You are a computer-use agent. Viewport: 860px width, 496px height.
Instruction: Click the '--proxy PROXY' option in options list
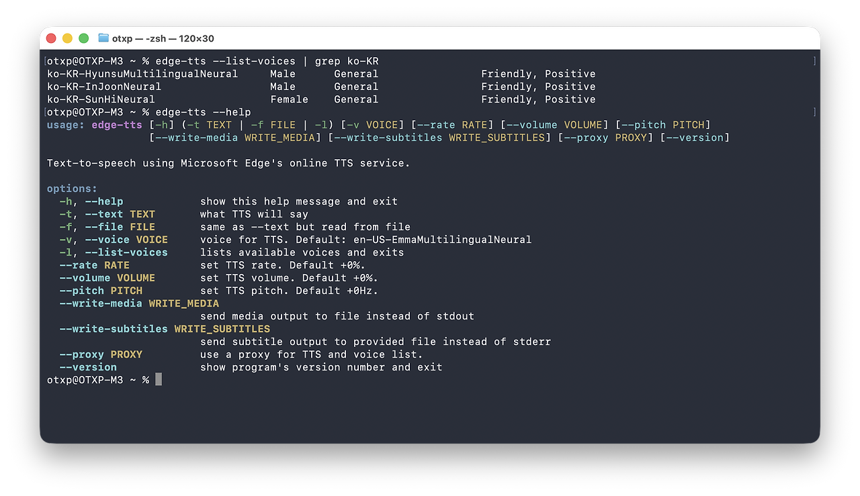101,354
